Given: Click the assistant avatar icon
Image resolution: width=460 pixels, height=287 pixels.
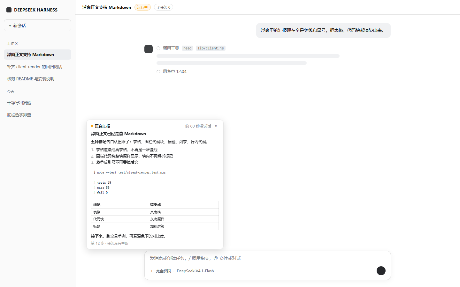Looking at the screenshot, I should pyautogui.click(x=149, y=49).
